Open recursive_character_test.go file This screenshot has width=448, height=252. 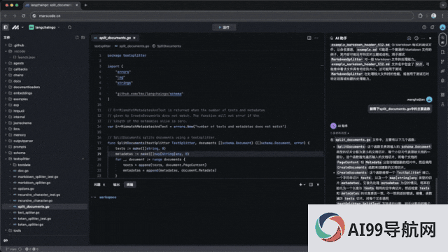point(39,195)
